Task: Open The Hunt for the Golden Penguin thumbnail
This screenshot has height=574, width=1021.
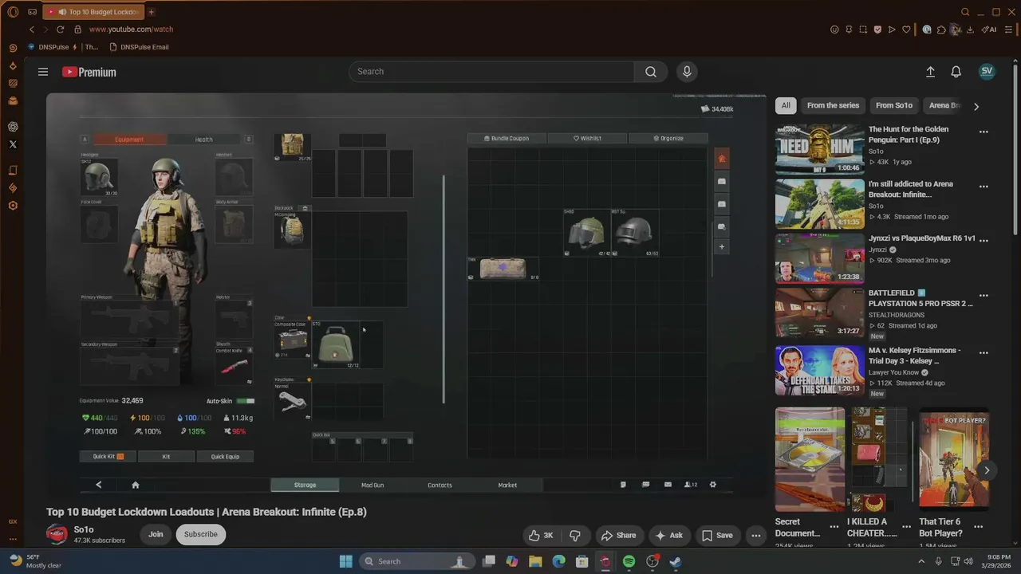Action: [x=820, y=149]
